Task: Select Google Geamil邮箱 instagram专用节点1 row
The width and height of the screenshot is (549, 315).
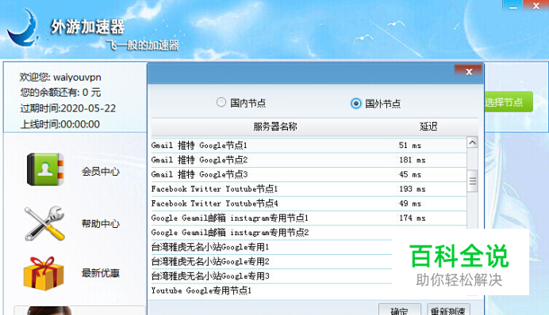Action: pyautogui.click(x=309, y=218)
